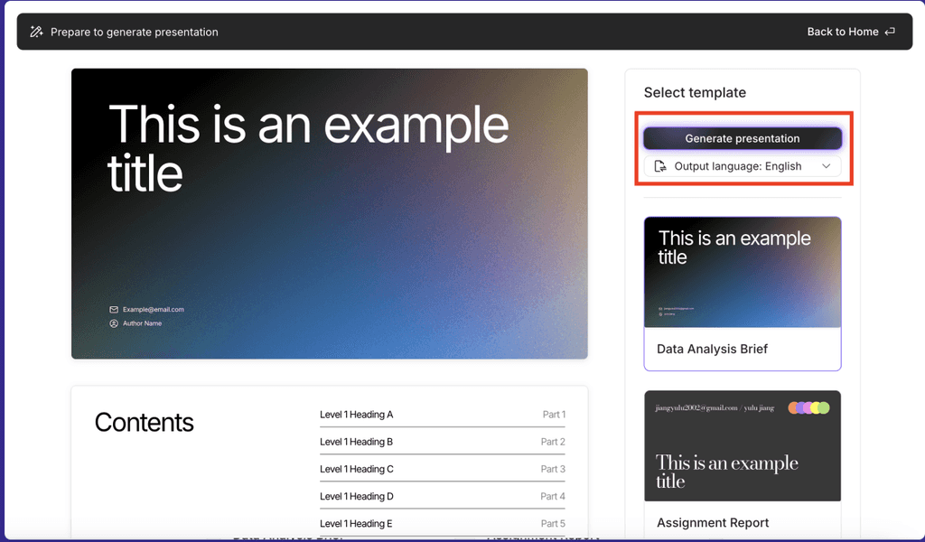Click the Author Name label on the slide
The height and width of the screenshot is (542, 925).
(x=143, y=322)
